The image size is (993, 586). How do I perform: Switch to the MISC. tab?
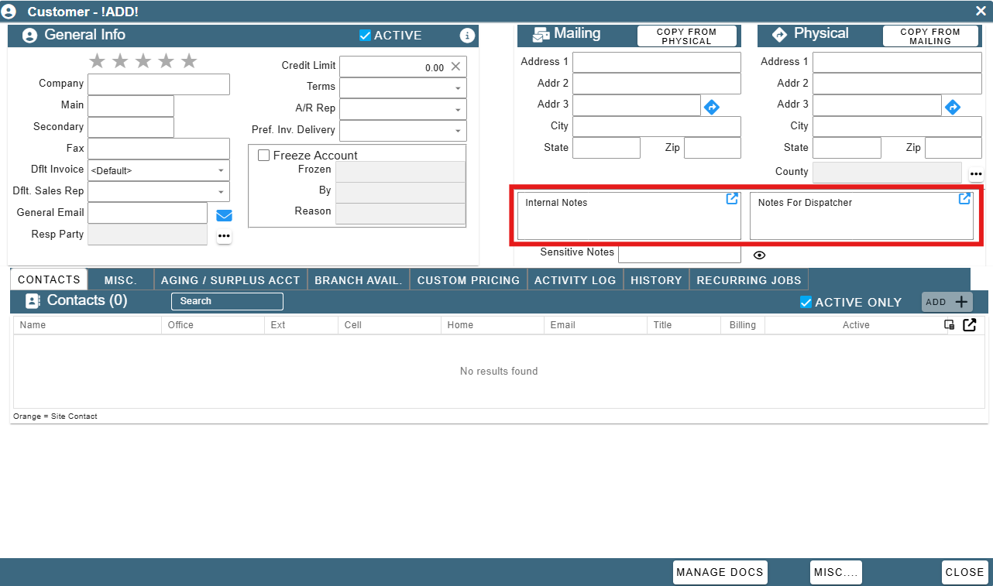coord(121,280)
